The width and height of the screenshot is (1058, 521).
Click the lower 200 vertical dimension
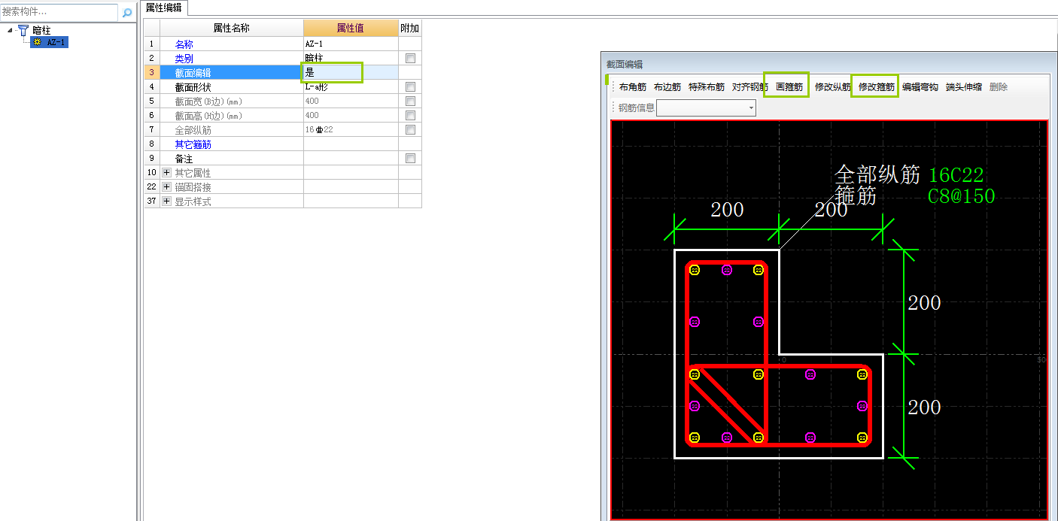coord(924,407)
